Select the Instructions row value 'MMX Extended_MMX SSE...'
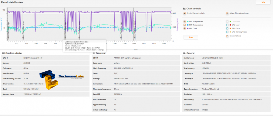The image size is (273, 116). [143, 84]
